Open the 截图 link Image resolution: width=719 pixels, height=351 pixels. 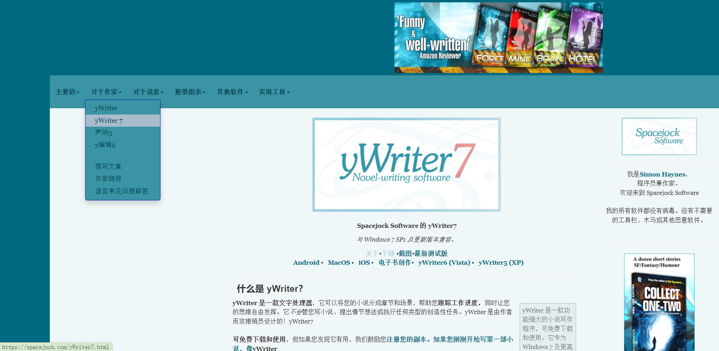pyautogui.click(x=405, y=254)
